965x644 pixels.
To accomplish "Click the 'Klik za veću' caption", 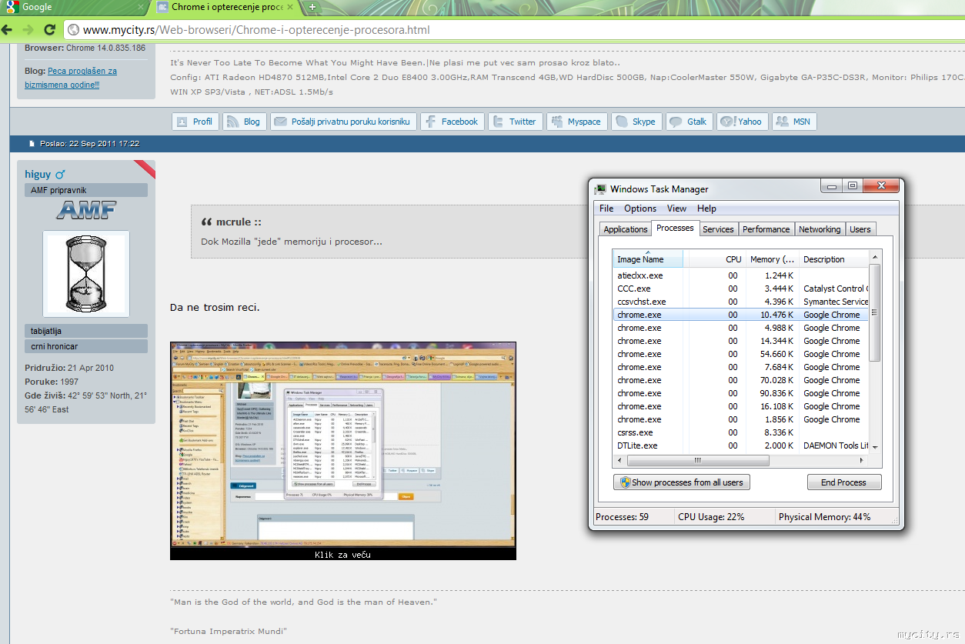I will [342, 554].
